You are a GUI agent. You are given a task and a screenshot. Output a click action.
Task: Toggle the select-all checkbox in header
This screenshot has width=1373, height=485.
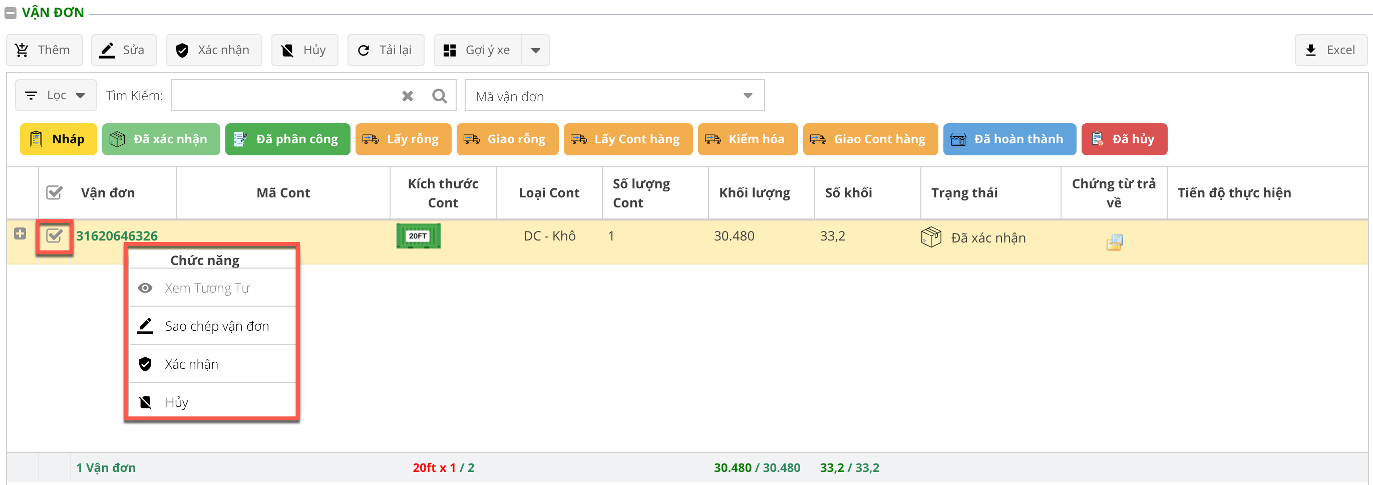click(x=55, y=192)
